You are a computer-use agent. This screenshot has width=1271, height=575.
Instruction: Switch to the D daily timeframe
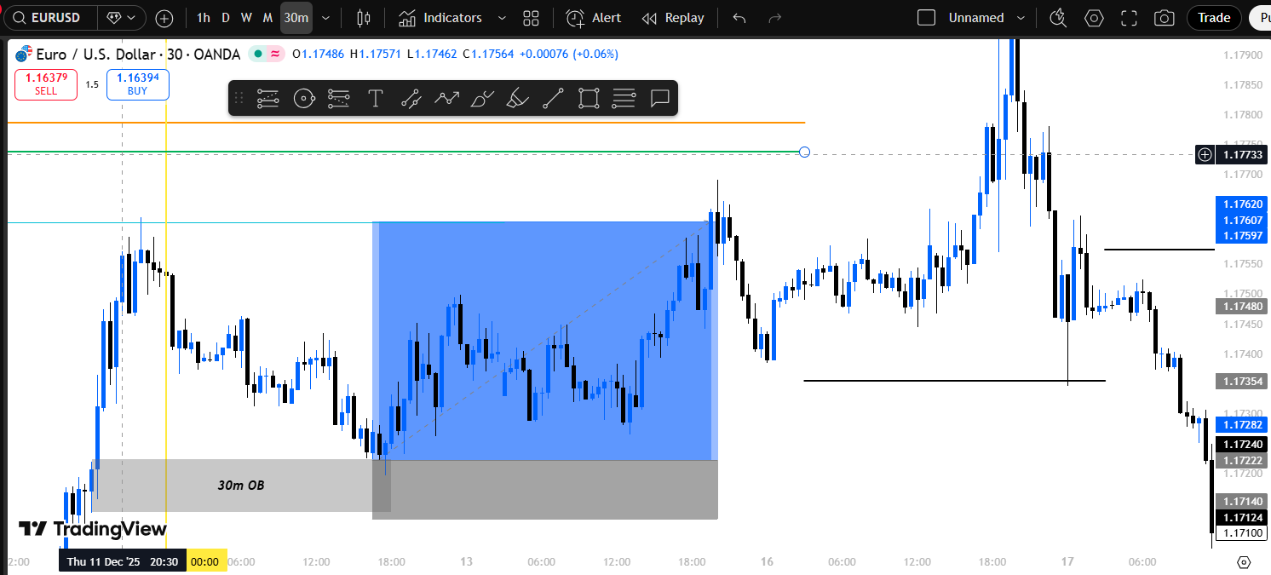[225, 18]
